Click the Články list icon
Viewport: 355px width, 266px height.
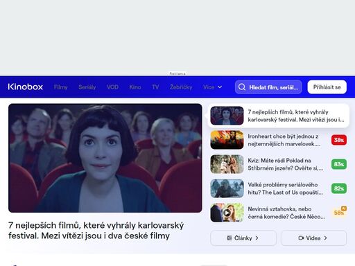230,238
